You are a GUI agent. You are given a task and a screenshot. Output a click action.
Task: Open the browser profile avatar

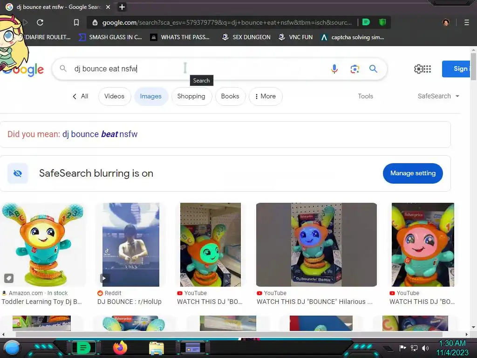(x=446, y=22)
